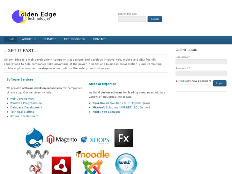Click the Search button
This screenshot has width=232, height=174.
click(155, 19)
